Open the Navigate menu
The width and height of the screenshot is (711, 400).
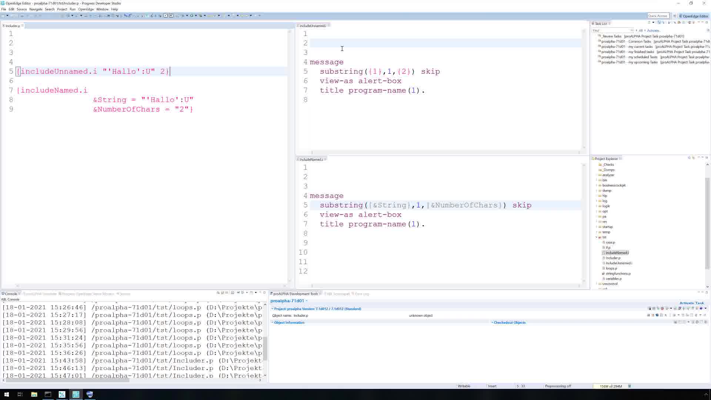(x=36, y=9)
